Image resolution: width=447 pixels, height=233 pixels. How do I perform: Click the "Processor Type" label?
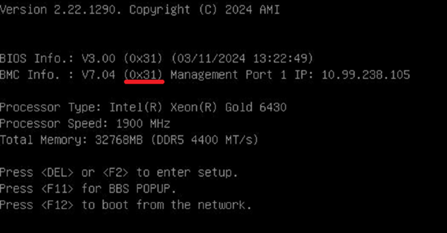pos(51,107)
